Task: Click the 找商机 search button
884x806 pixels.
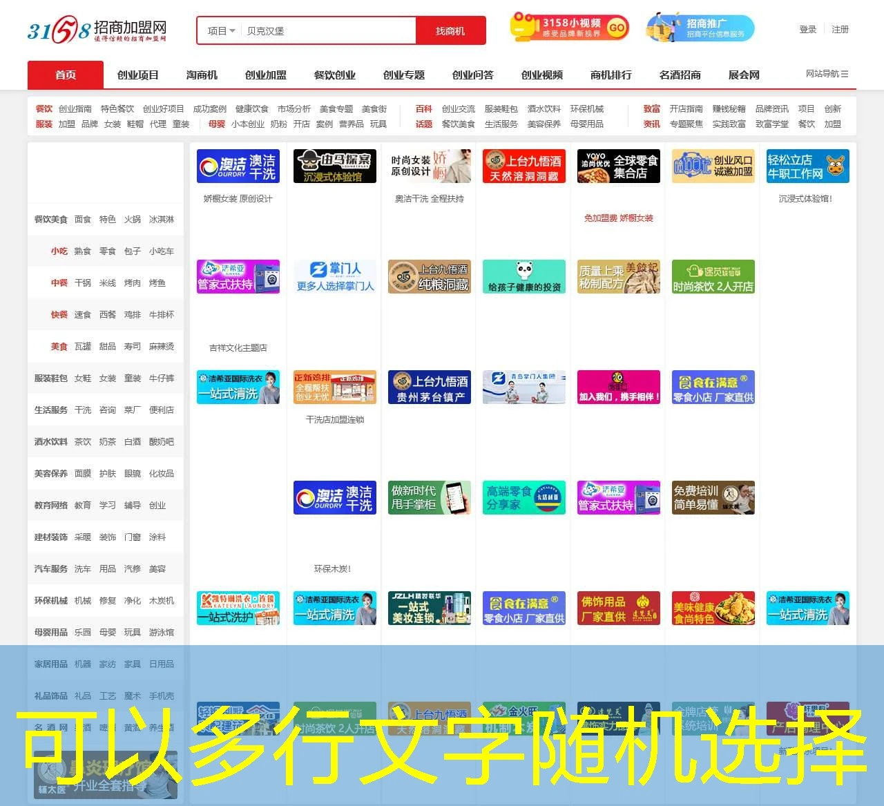Action: click(x=451, y=30)
